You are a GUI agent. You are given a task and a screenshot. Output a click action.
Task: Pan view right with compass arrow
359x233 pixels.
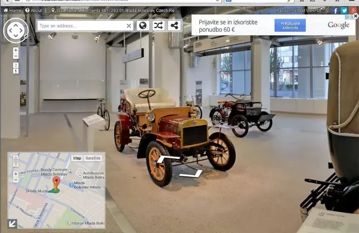pyautogui.click(x=21, y=30)
